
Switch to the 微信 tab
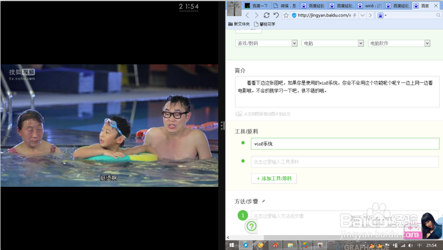285,6
